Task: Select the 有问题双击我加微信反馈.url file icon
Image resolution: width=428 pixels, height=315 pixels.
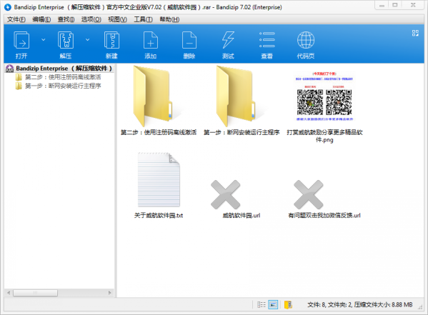Action: pos(309,194)
